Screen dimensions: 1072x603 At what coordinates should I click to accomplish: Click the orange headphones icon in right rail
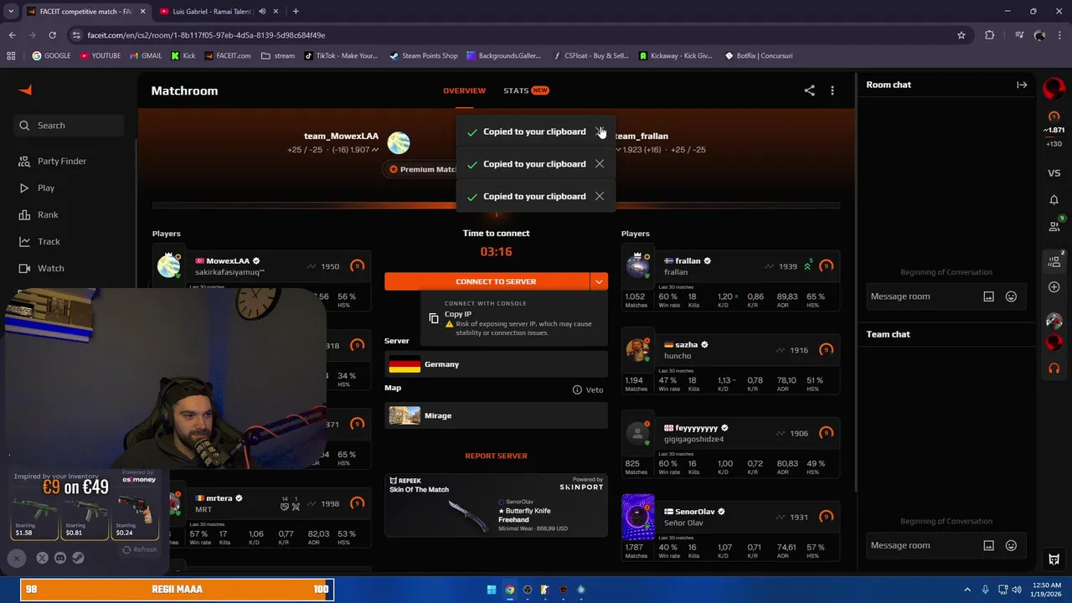(1054, 368)
